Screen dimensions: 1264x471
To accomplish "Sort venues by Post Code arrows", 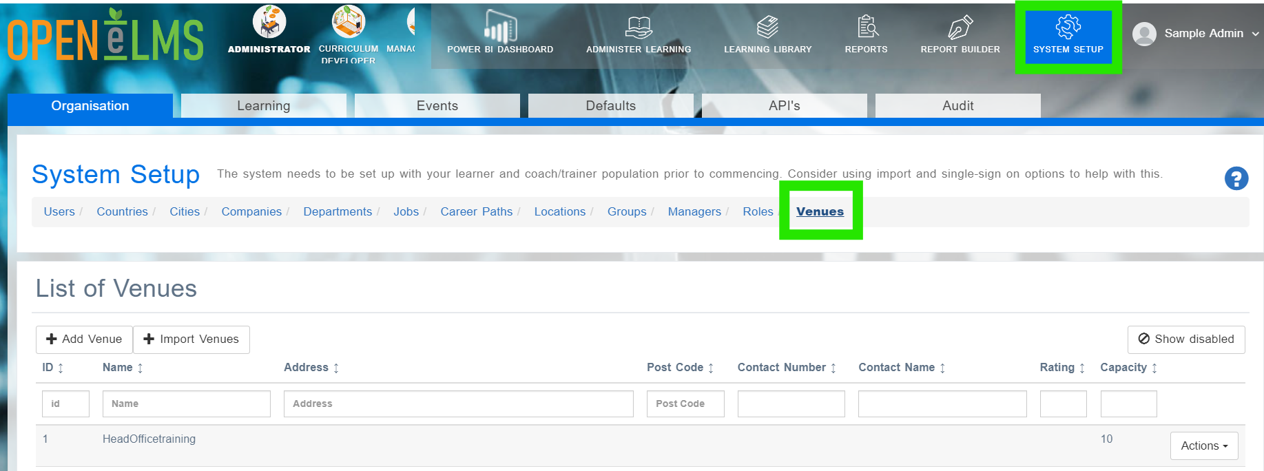I will pyautogui.click(x=711, y=368).
